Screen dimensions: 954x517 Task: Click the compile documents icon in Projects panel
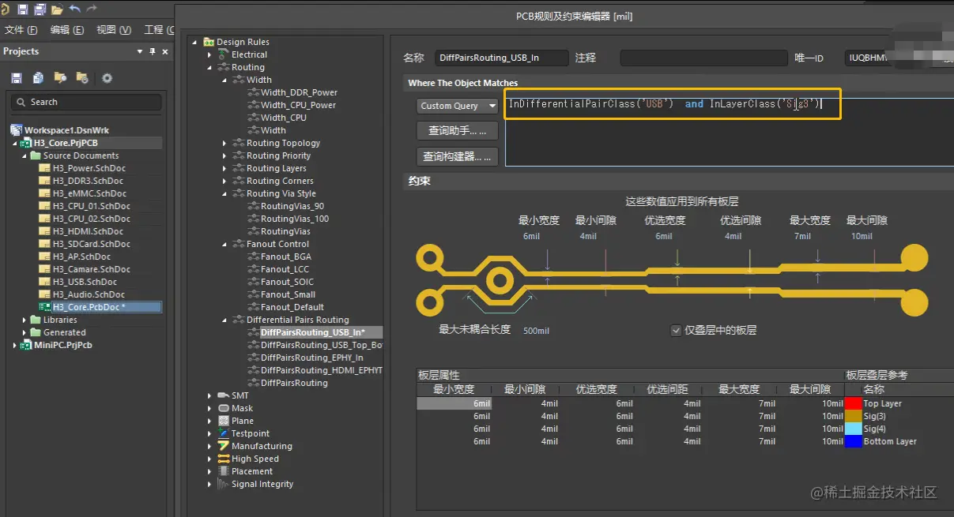(x=38, y=78)
